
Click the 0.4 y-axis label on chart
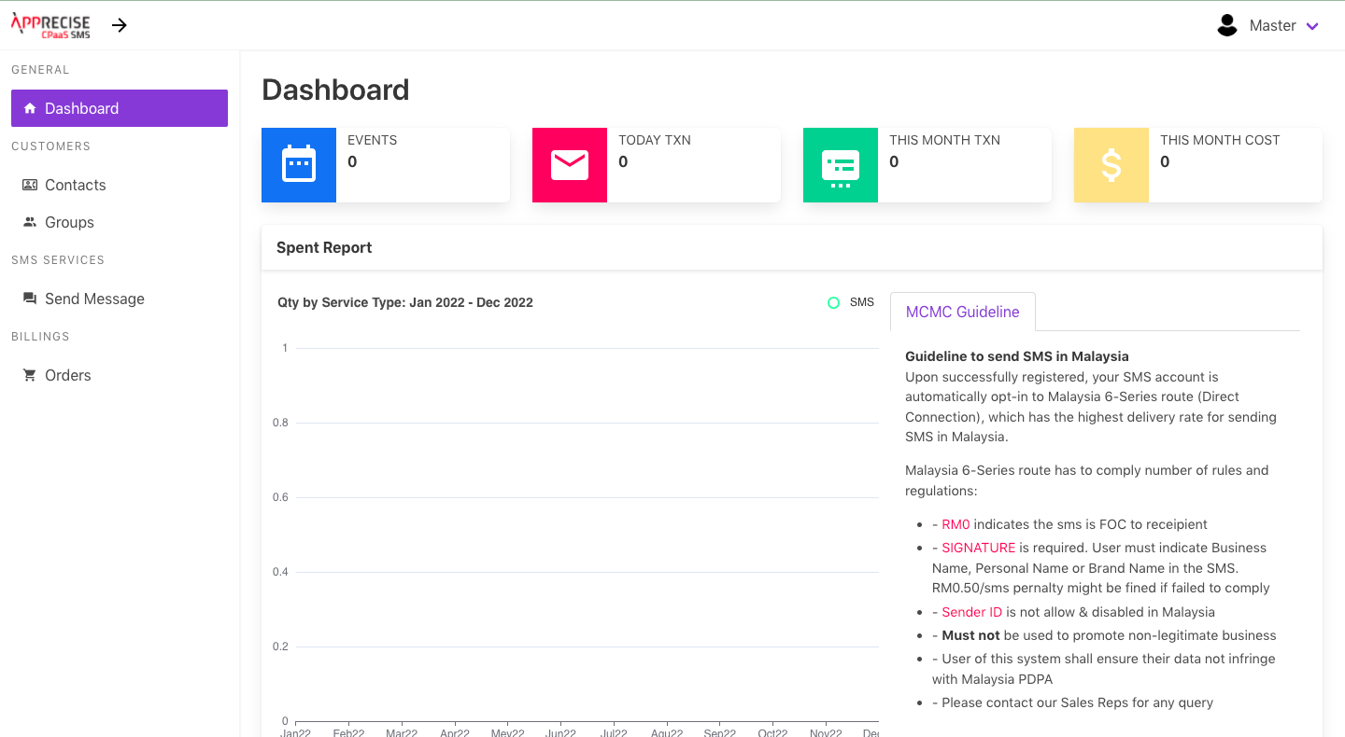click(280, 572)
